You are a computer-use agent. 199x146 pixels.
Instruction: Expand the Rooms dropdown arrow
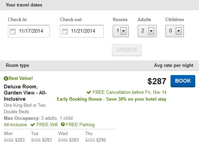click(123, 31)
